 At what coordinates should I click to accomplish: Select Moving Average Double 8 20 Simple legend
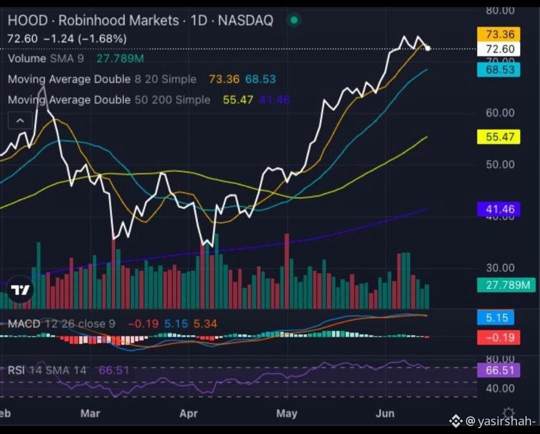click(102, 79)
